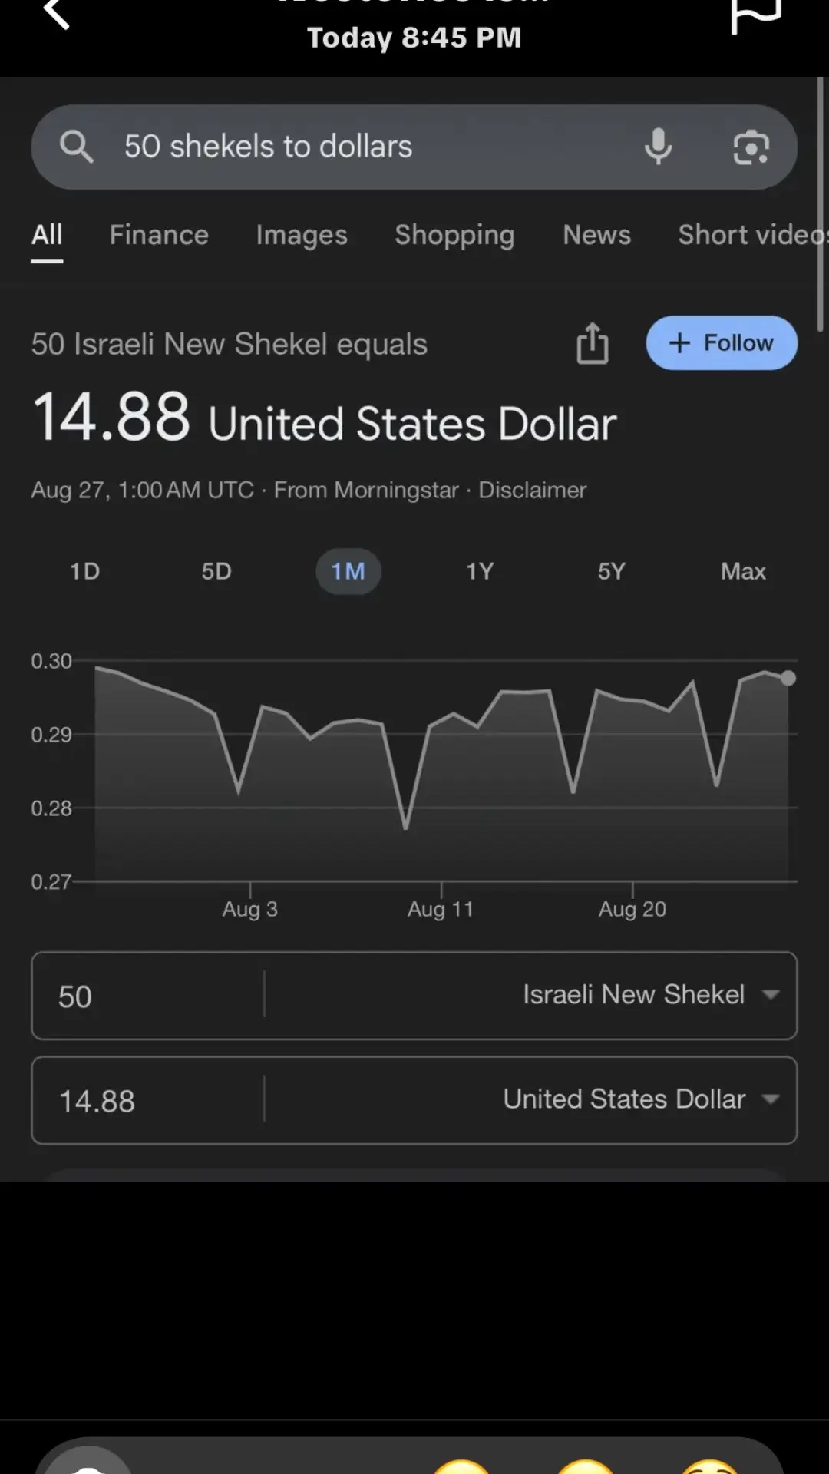Tap the share icon beside Follow
829x1474 pixels.
click(x=593, y=343)
